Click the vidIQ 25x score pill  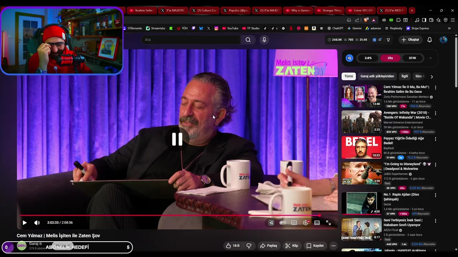(390, 58)
